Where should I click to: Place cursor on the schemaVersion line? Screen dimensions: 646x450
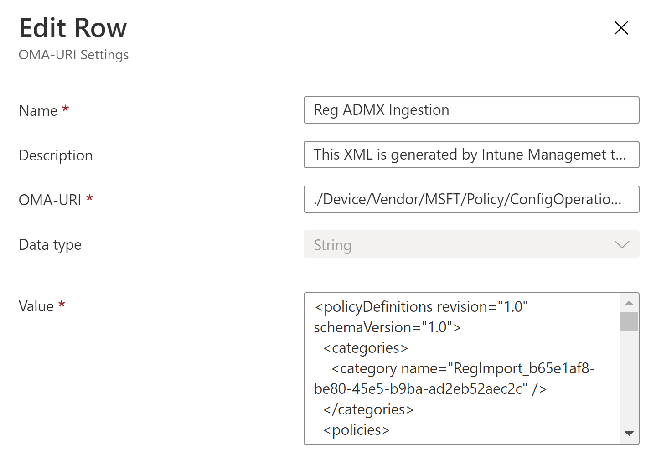pyautogui.click(x=387, y=327)
